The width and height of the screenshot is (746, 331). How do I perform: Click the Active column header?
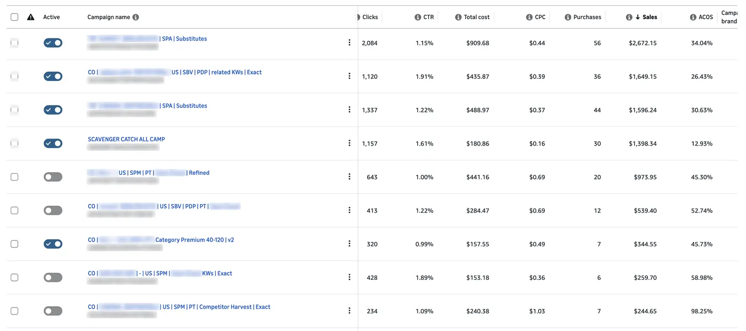[x=52, y=17]
